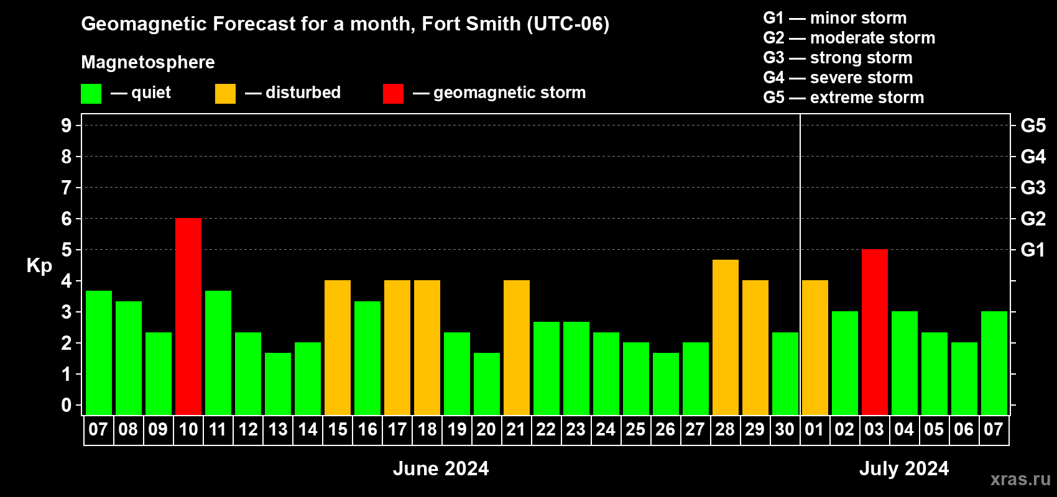
Task: Click the July 2024 month label
Action: (x=903, y=468)
